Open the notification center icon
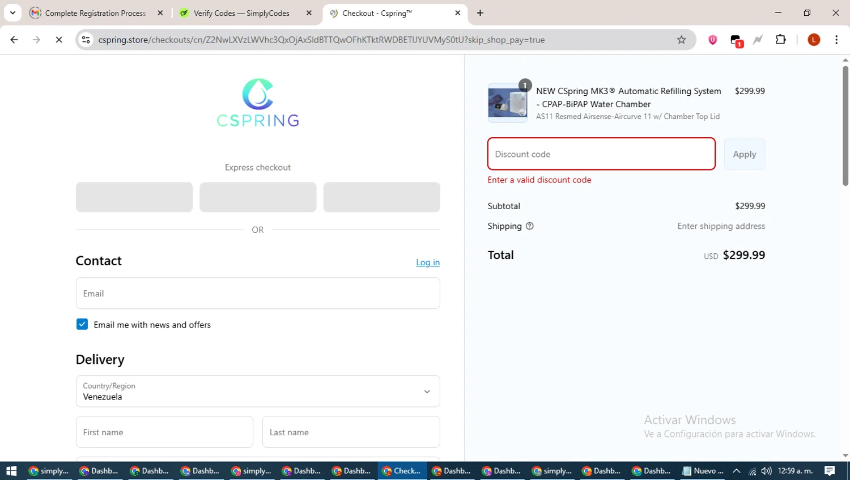This screenshot has width=850, height=480. [x=830, y=470]
